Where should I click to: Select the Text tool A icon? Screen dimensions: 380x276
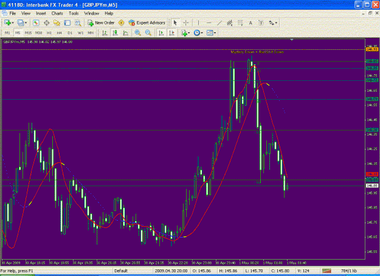[250, 22]
